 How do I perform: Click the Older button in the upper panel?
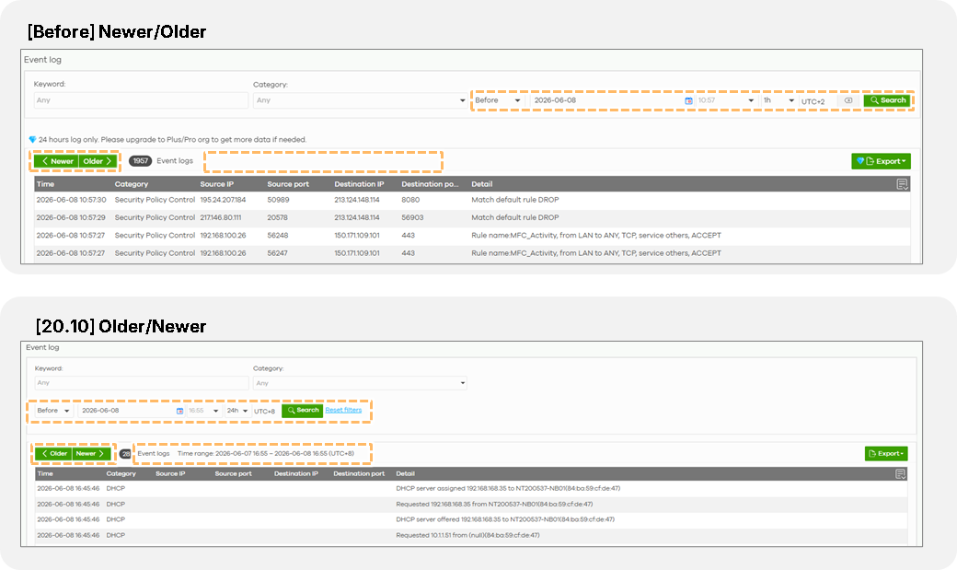pyautogui.click(x=98, y=161)
